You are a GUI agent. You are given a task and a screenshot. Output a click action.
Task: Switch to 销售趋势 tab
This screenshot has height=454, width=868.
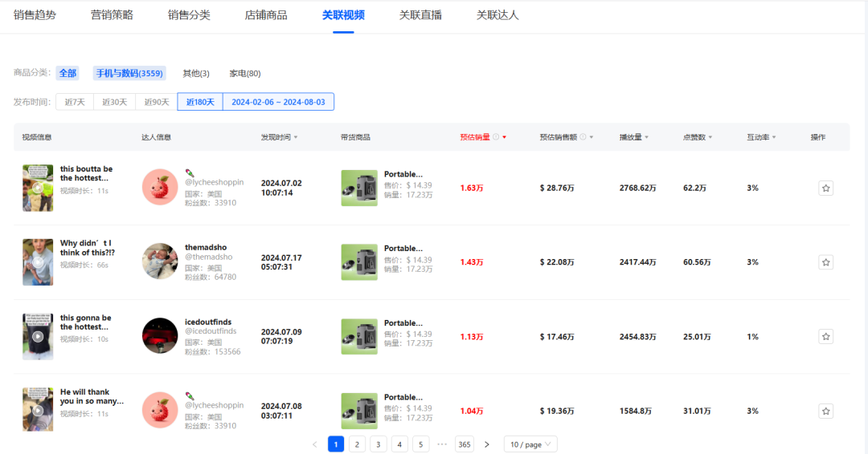pos(35,15)
